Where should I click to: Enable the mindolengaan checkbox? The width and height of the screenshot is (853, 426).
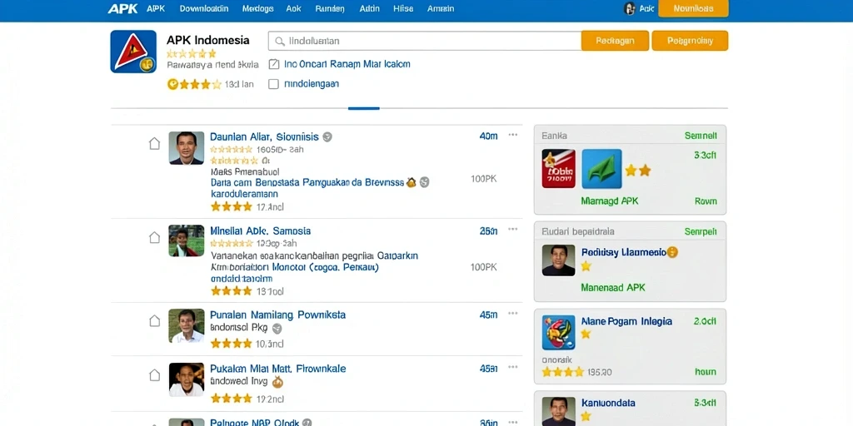click(x=274, y=84)
